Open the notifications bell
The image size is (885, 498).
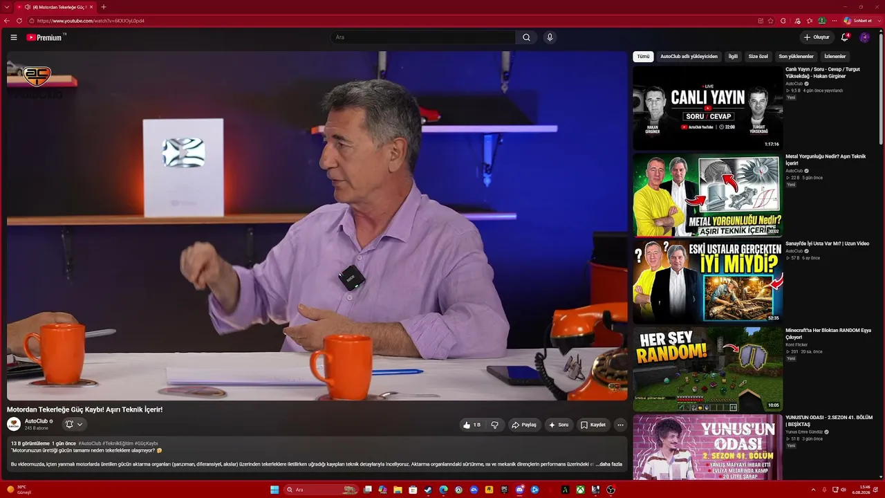pyautogui.click(x=844, y=37)
